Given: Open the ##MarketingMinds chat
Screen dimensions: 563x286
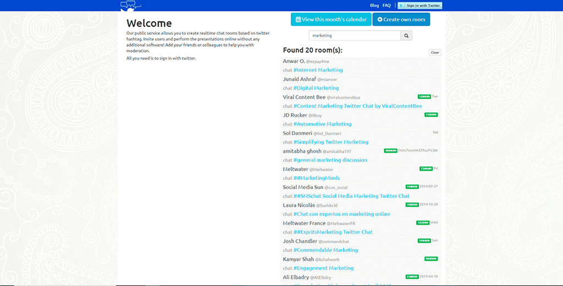Looking at the screenshot, I should click(316, 178).
